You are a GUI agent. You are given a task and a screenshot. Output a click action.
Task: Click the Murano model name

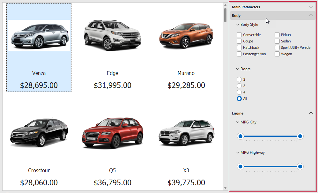click(x=186, y=73)
